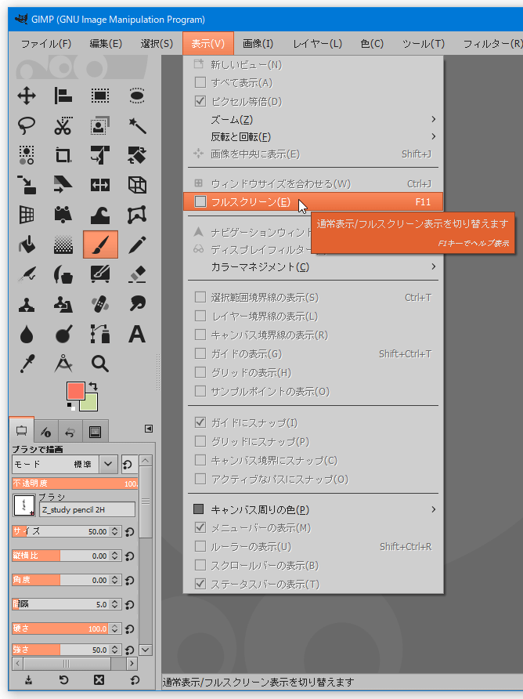Expand the 反転と回転(F) submenu
Image resolution: width=523 pixels, height=699 pixels.
coord(313,136)
